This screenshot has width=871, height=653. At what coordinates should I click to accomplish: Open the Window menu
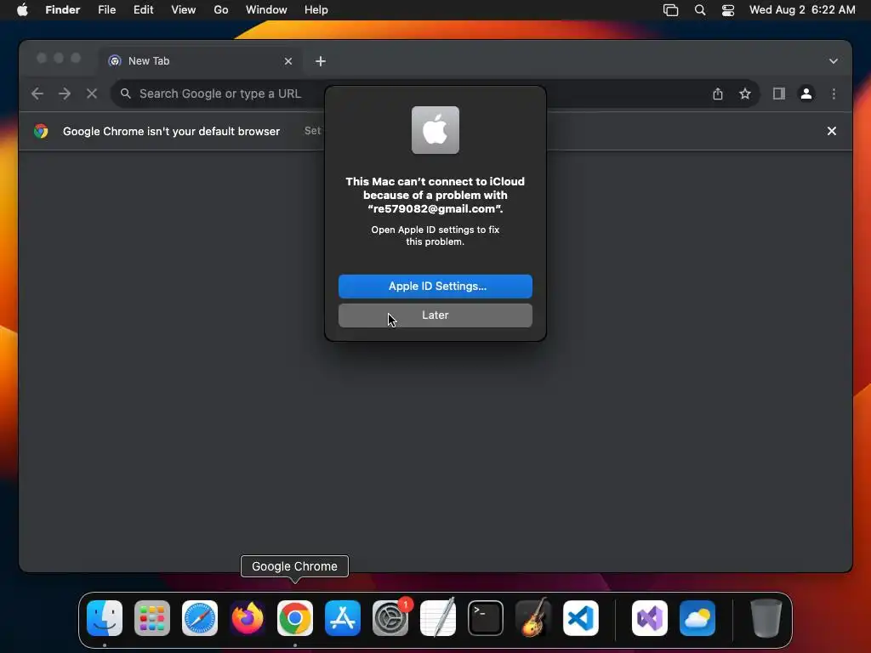pyautogui.click(x=266, y=10)
